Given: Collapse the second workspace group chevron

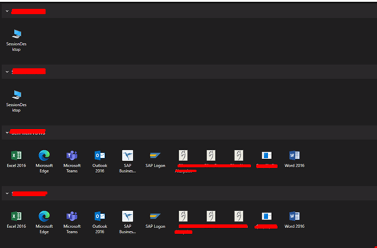Looking at the screenshot, I should tap(7, 72).
